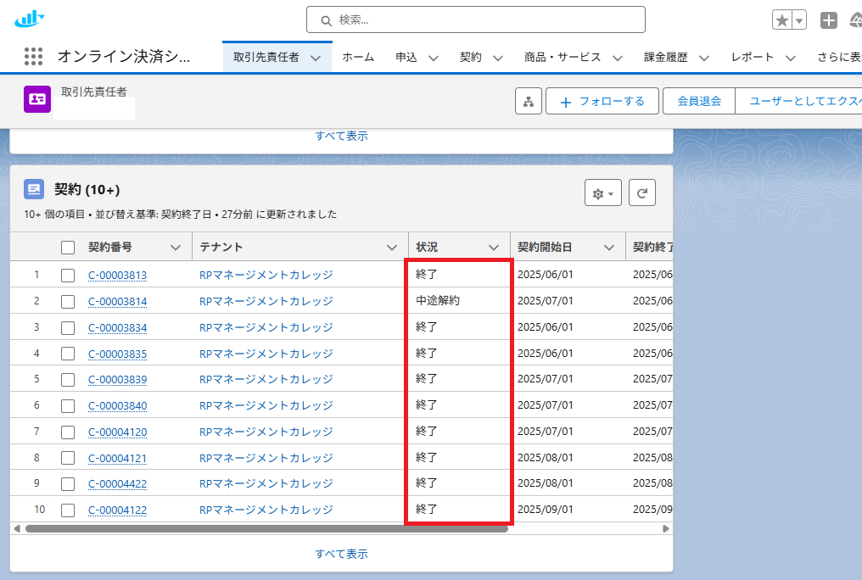Click the table's horizontal scrollbar
862x580 pixels.
click(266, 528)
